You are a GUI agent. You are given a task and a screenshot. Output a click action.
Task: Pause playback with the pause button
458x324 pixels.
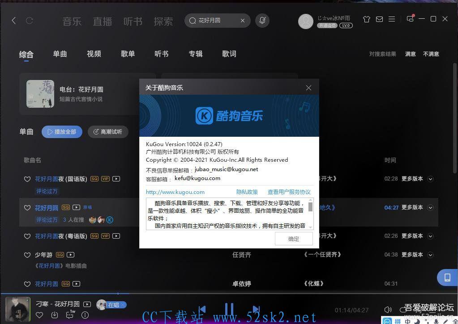[229, 310]
